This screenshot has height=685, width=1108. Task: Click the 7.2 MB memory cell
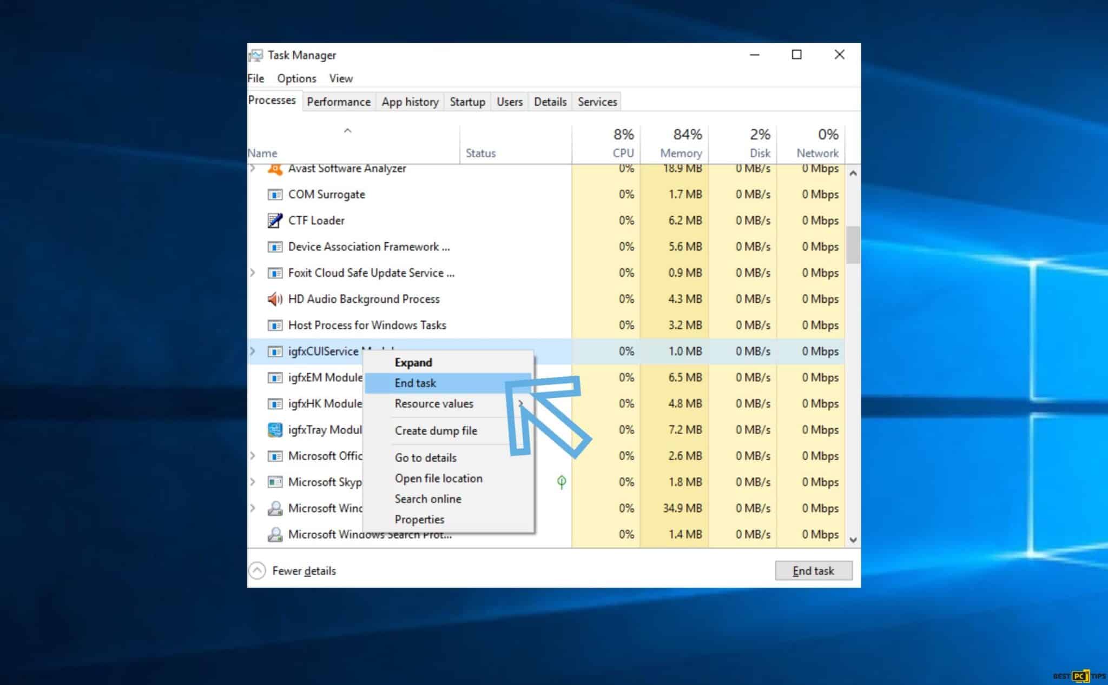674,430
